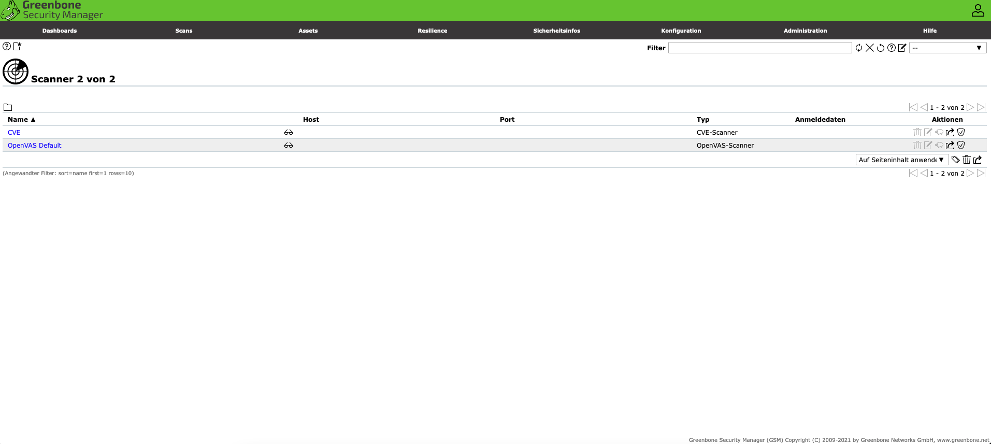Remove the filter using X icon
The image size is (991, 444).
[870, 48]
